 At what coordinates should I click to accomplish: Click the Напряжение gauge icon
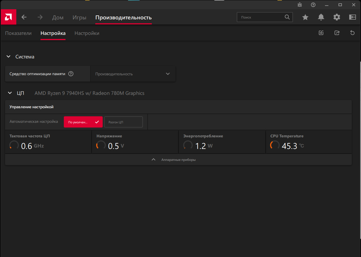click(x=101, y=145)
